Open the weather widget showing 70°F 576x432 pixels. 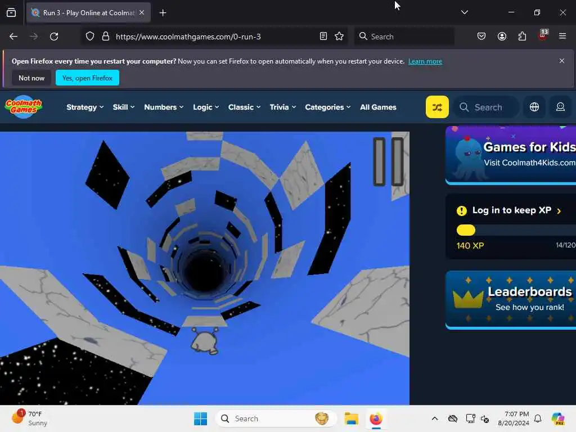point(30,418)
